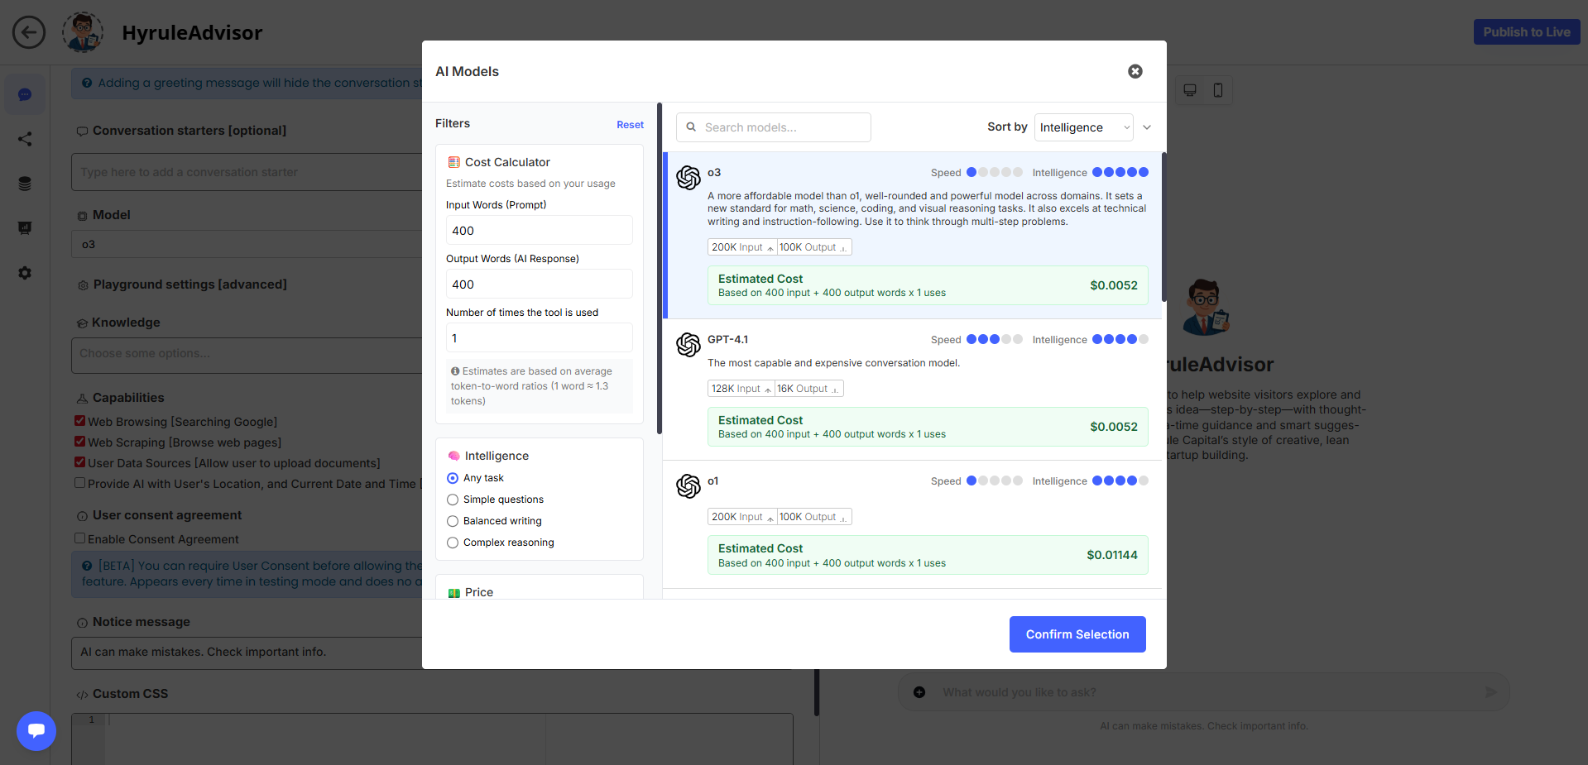Click the o1 OpenAI logo icon
The height and width of the screenshot is (765, 1588).
pos(688,485)
